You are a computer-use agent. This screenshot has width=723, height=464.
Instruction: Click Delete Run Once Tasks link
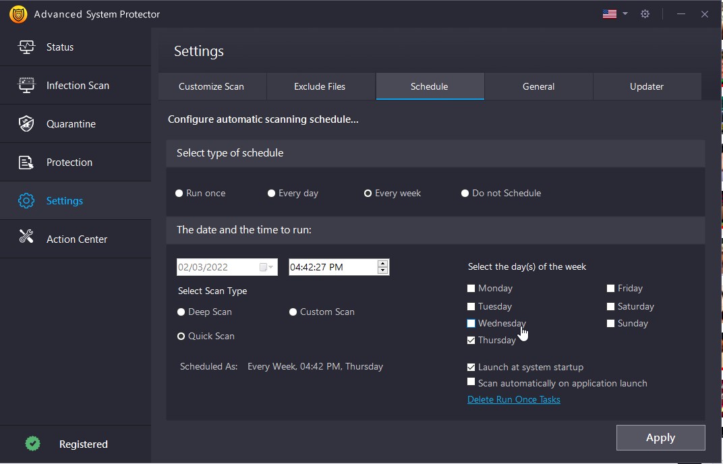513,399
